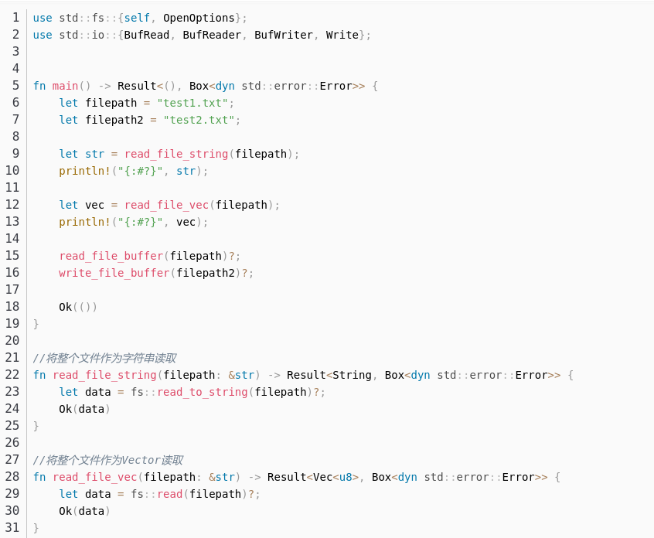Click the OpenOptions import on line 1
The height and width of the screenshot is (538, 654).
(x=199, y=18)
